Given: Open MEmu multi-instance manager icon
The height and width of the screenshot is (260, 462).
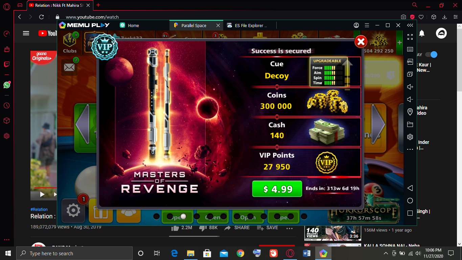Looking at the screenshot, I should [410, 74].
